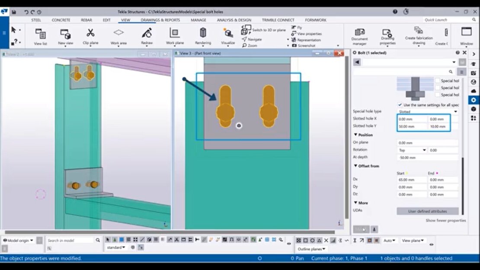
Task: Open the standard selection filter dropdown
Action: [116, 247]
